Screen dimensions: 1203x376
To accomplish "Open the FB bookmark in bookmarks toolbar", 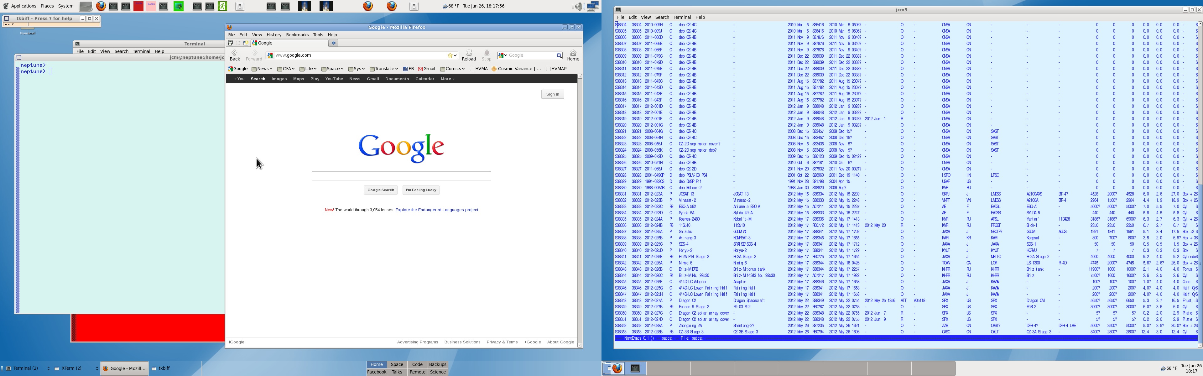I will tap(409, 69).
